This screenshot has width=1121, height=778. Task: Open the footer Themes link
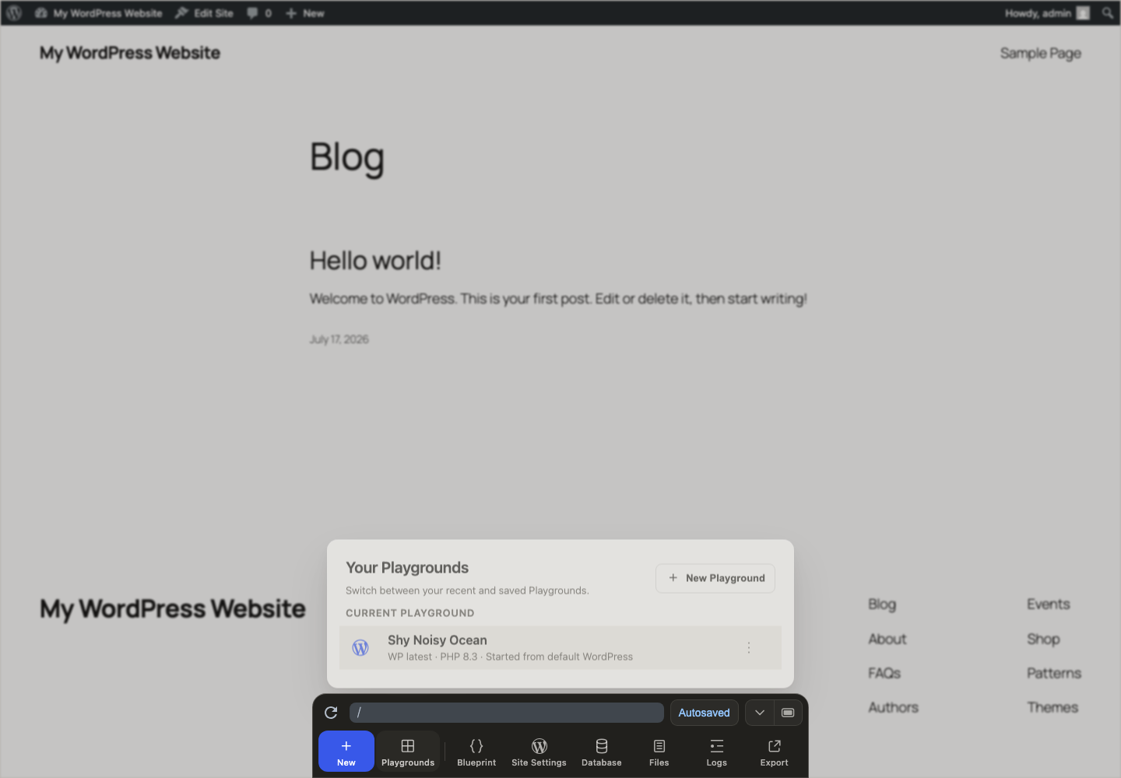point(1052,707)
